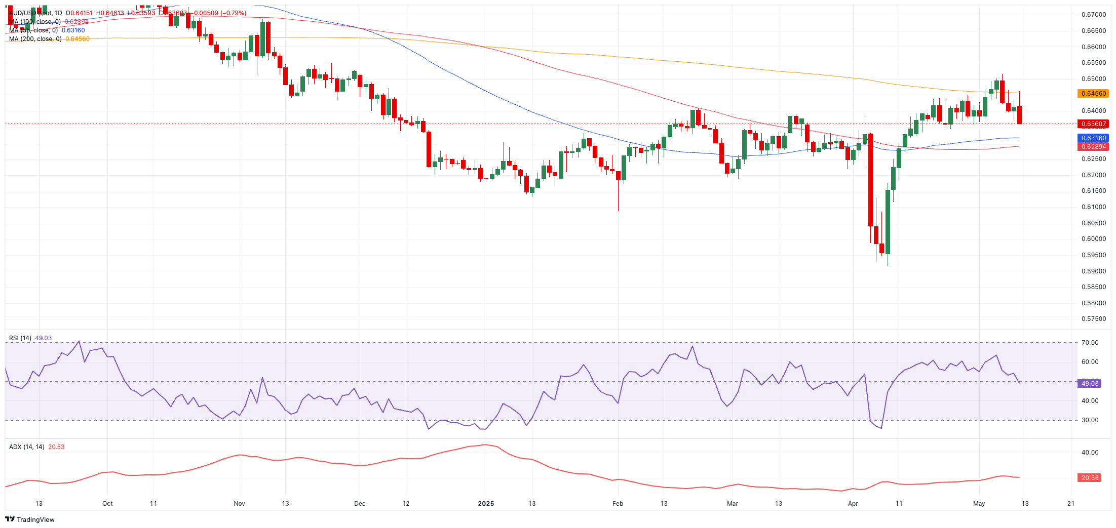Click the 2025 year marker on time axis

pyautogui.click(x=486, y=504)
